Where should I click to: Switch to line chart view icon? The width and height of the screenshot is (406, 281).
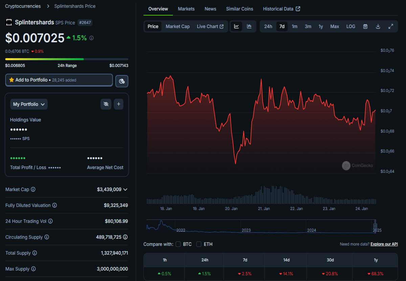click(237, 26)
